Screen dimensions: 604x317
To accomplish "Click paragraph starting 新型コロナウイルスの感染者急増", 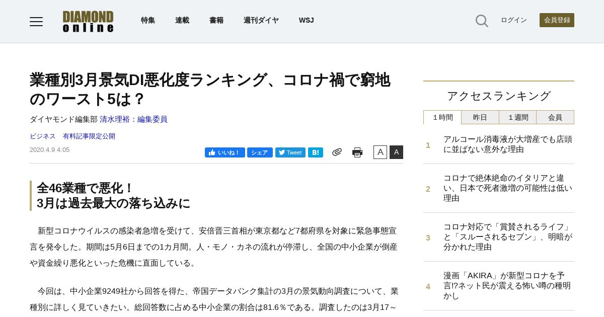I will pyautogui.click(x=215, y=247).
